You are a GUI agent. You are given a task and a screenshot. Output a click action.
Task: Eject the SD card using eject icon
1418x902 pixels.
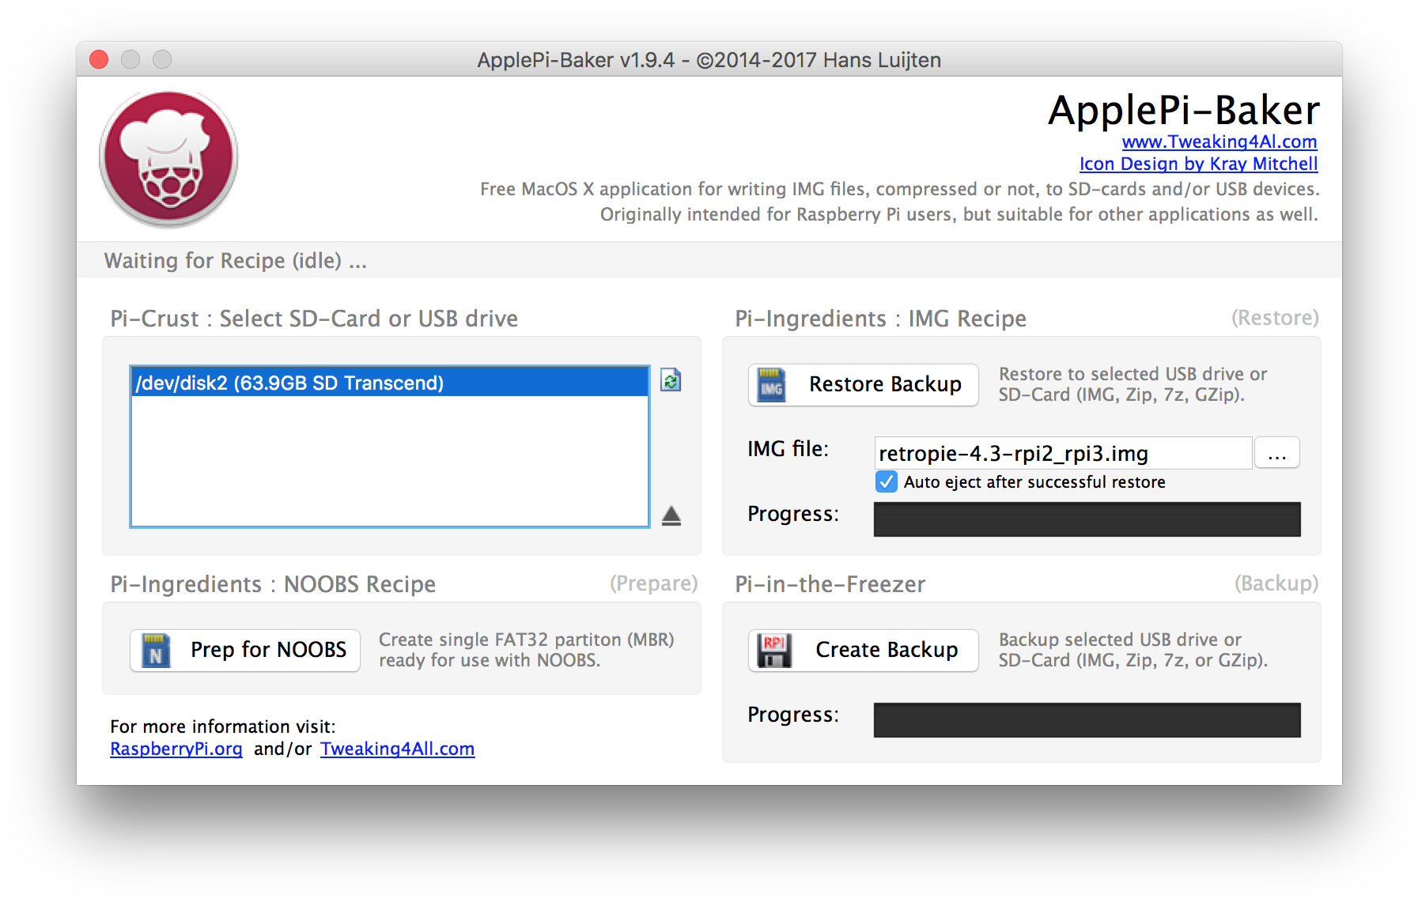[x=671, y=515]
